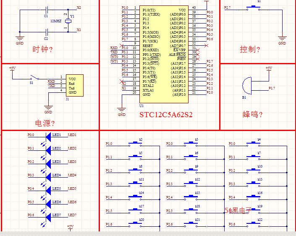This screenshot has width=296, height=236.
Task: Click P2.0 net label left of k3
Action: pyautogui.click(x=169, y=144)
